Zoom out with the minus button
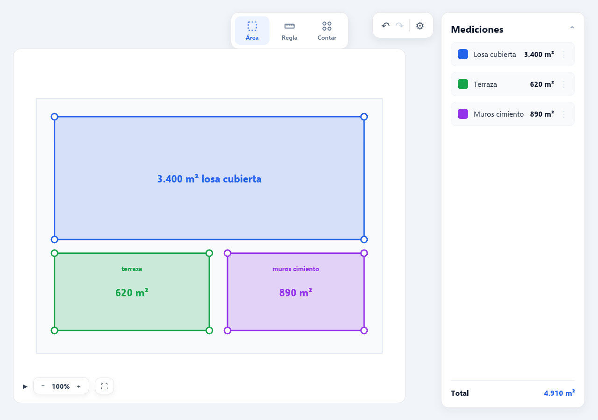This screenshot has width=598, height=420. click(43, 386)
